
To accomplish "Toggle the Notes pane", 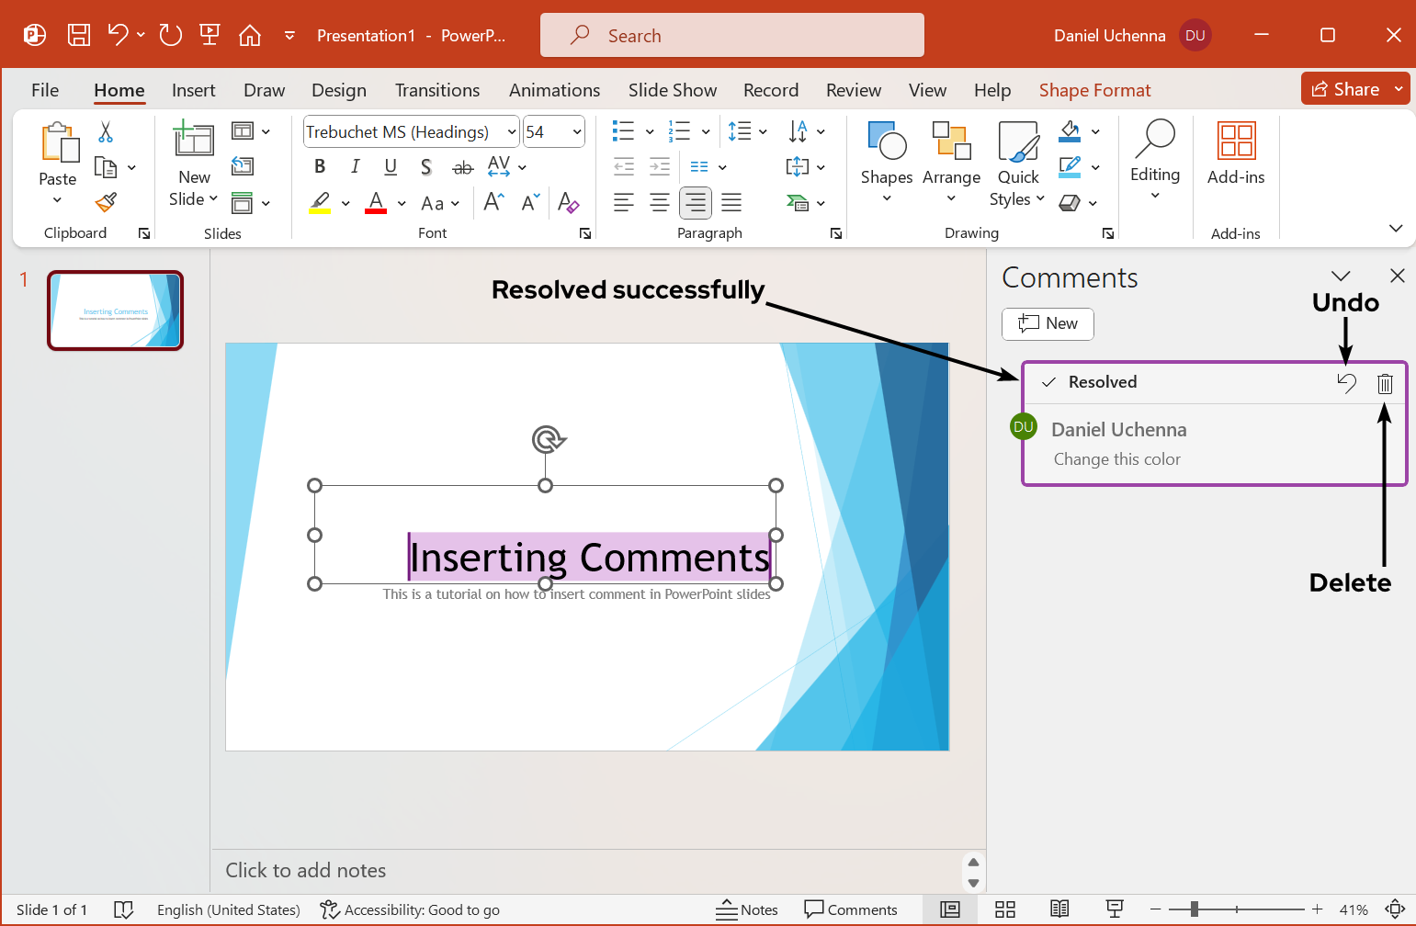I will coord(747,909).
